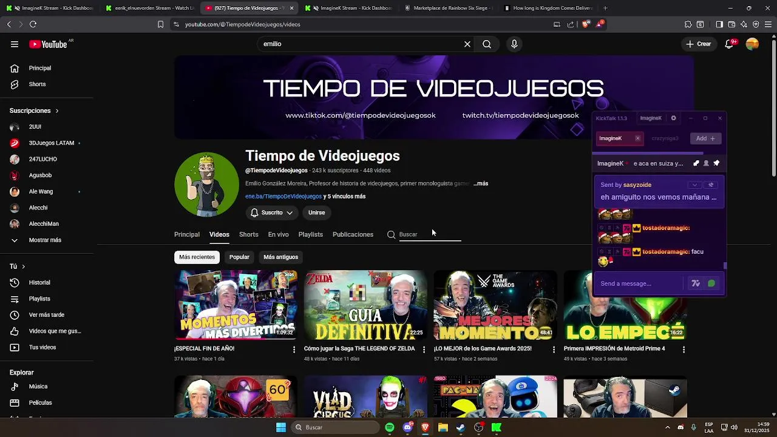Image resolution: width=777 pixels, height=437 pixels.
Task: Open the '3DJuegos LATAM' subscription
Action: click(51, 143)
